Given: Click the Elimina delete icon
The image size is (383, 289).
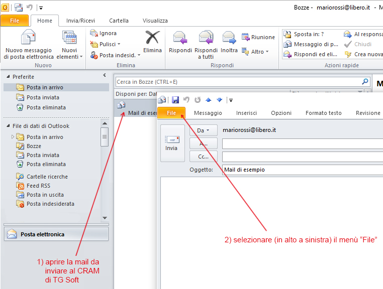Looking at the screenshot, I should point(152,39).
